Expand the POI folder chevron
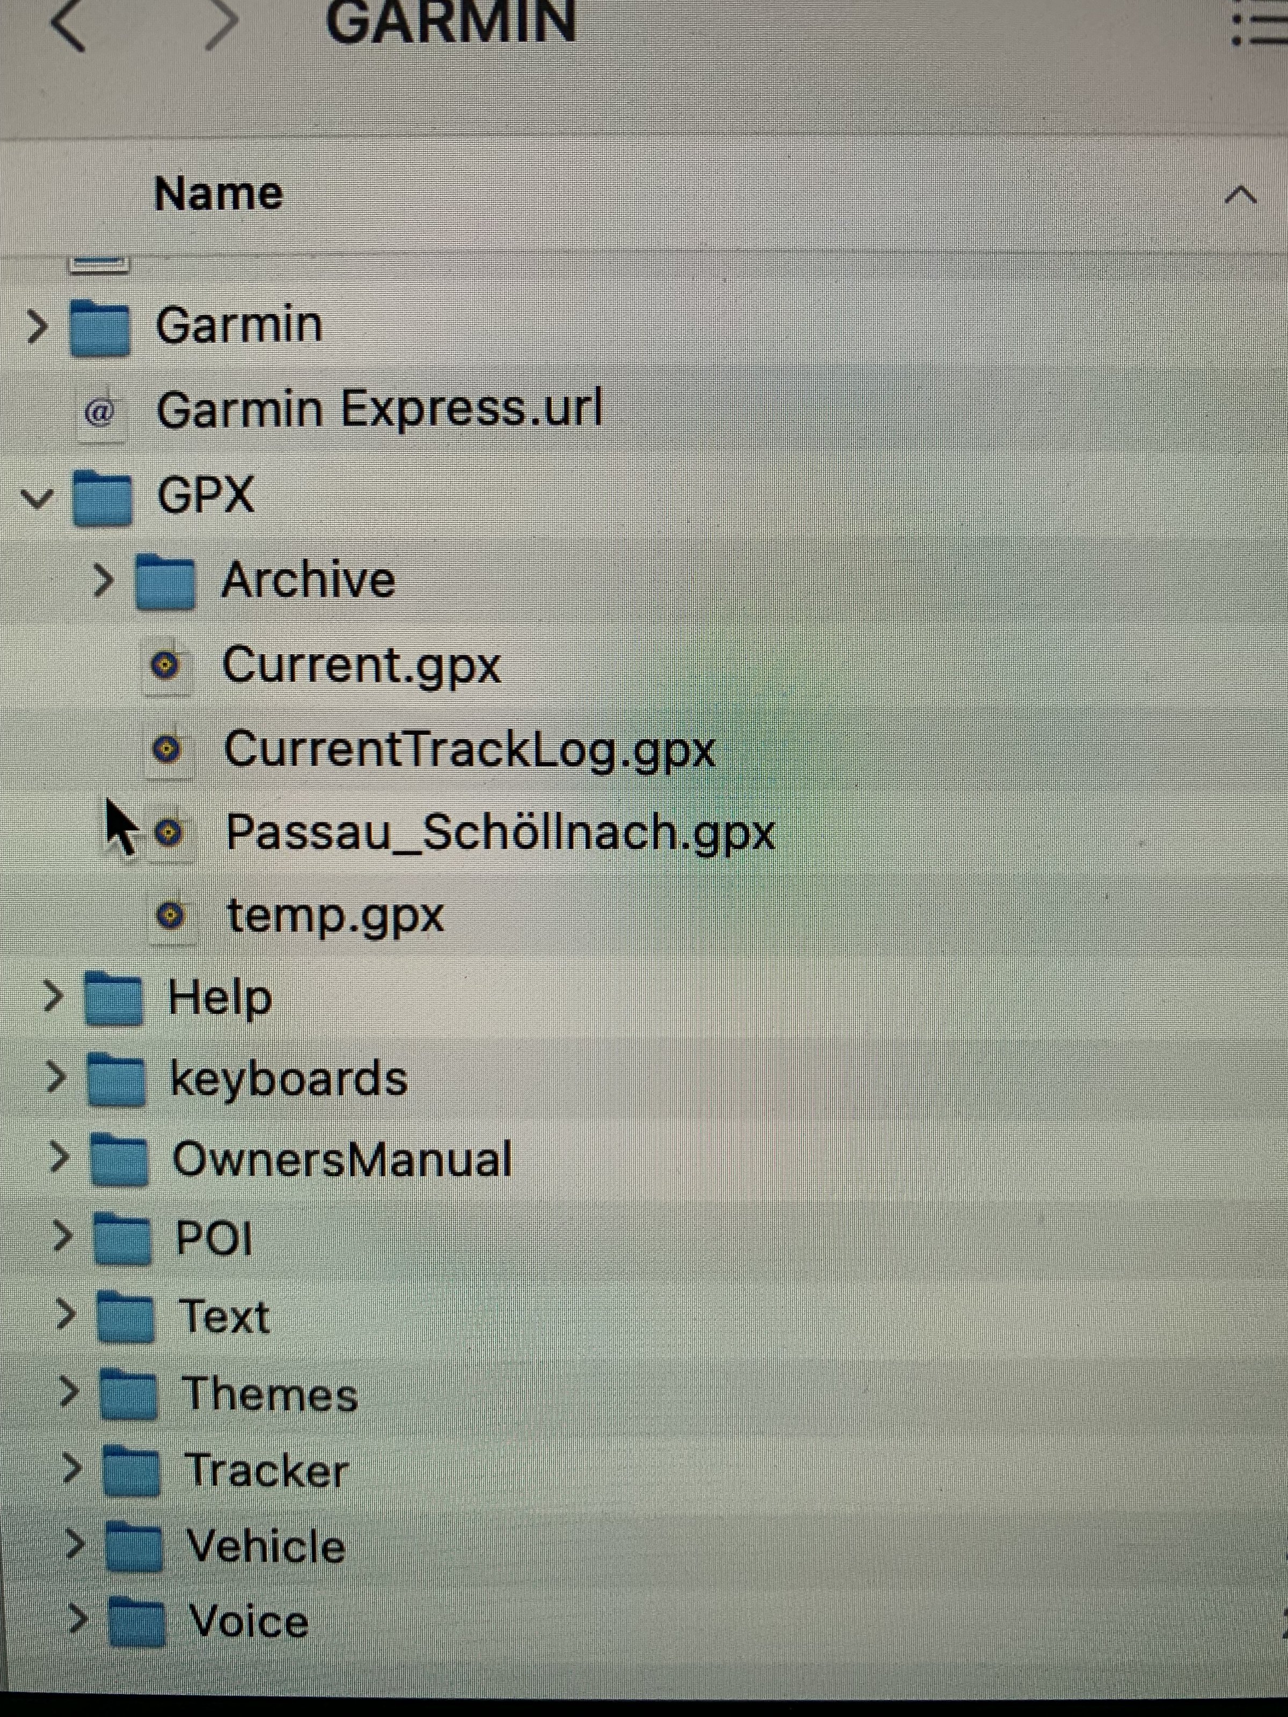This screenshot has width=1288, height=1717. pyautogui.click(x=62, y=1235)
